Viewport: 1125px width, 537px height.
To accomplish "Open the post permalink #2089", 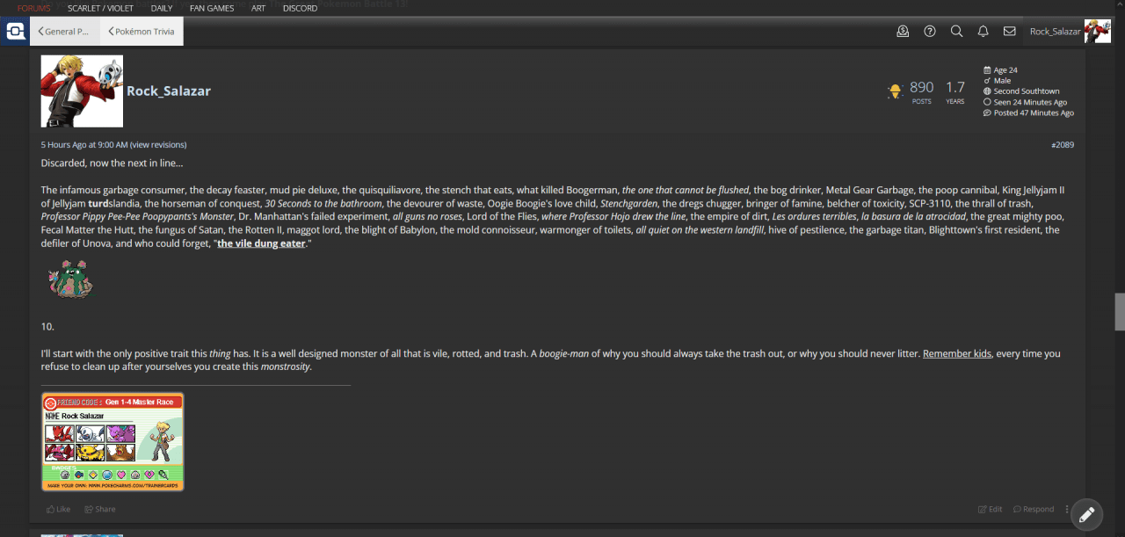I will click(x=1062, y=144).
